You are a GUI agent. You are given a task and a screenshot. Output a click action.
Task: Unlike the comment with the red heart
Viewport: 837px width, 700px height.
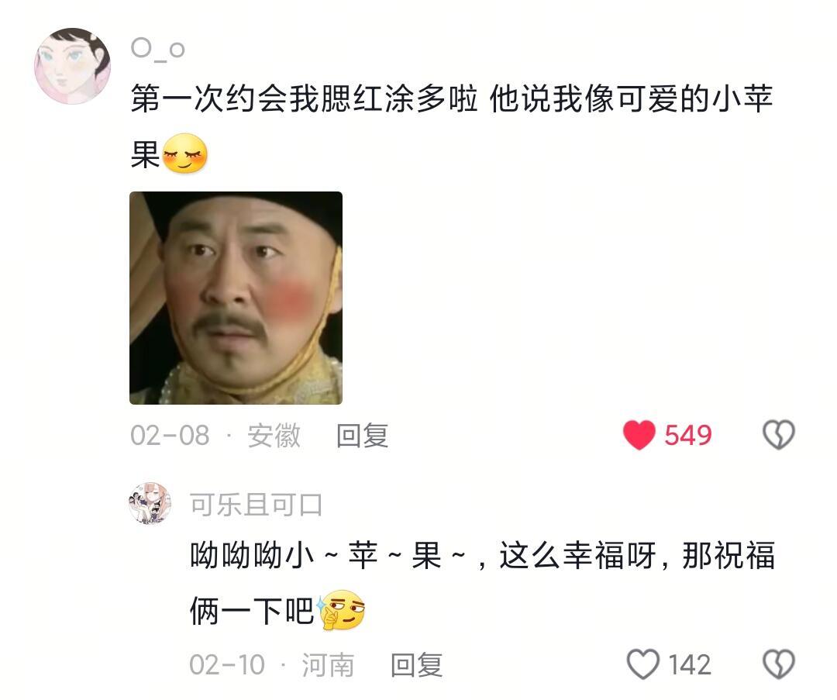coord(639,435)
